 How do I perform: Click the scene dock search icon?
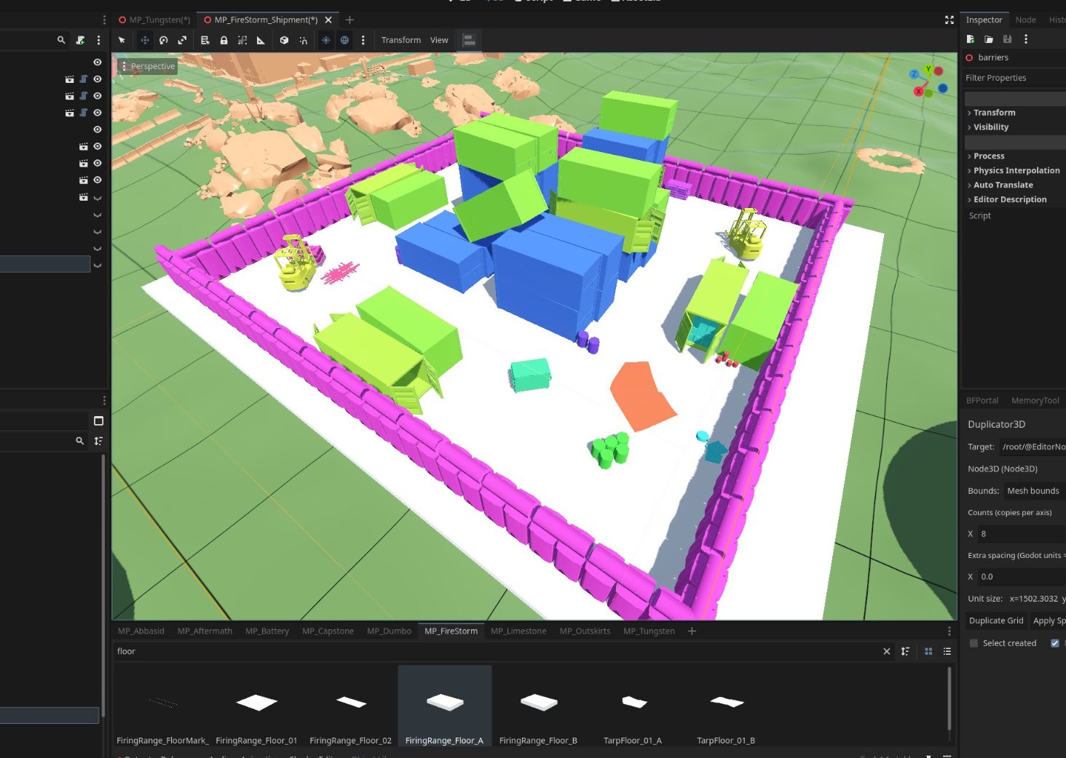tap(61, 40)
